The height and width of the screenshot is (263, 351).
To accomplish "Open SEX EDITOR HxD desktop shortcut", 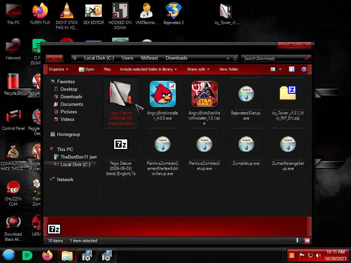I will point(93,14).
